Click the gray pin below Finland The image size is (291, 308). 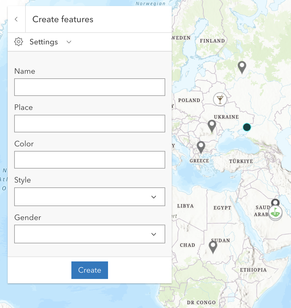tap(242, 67)
